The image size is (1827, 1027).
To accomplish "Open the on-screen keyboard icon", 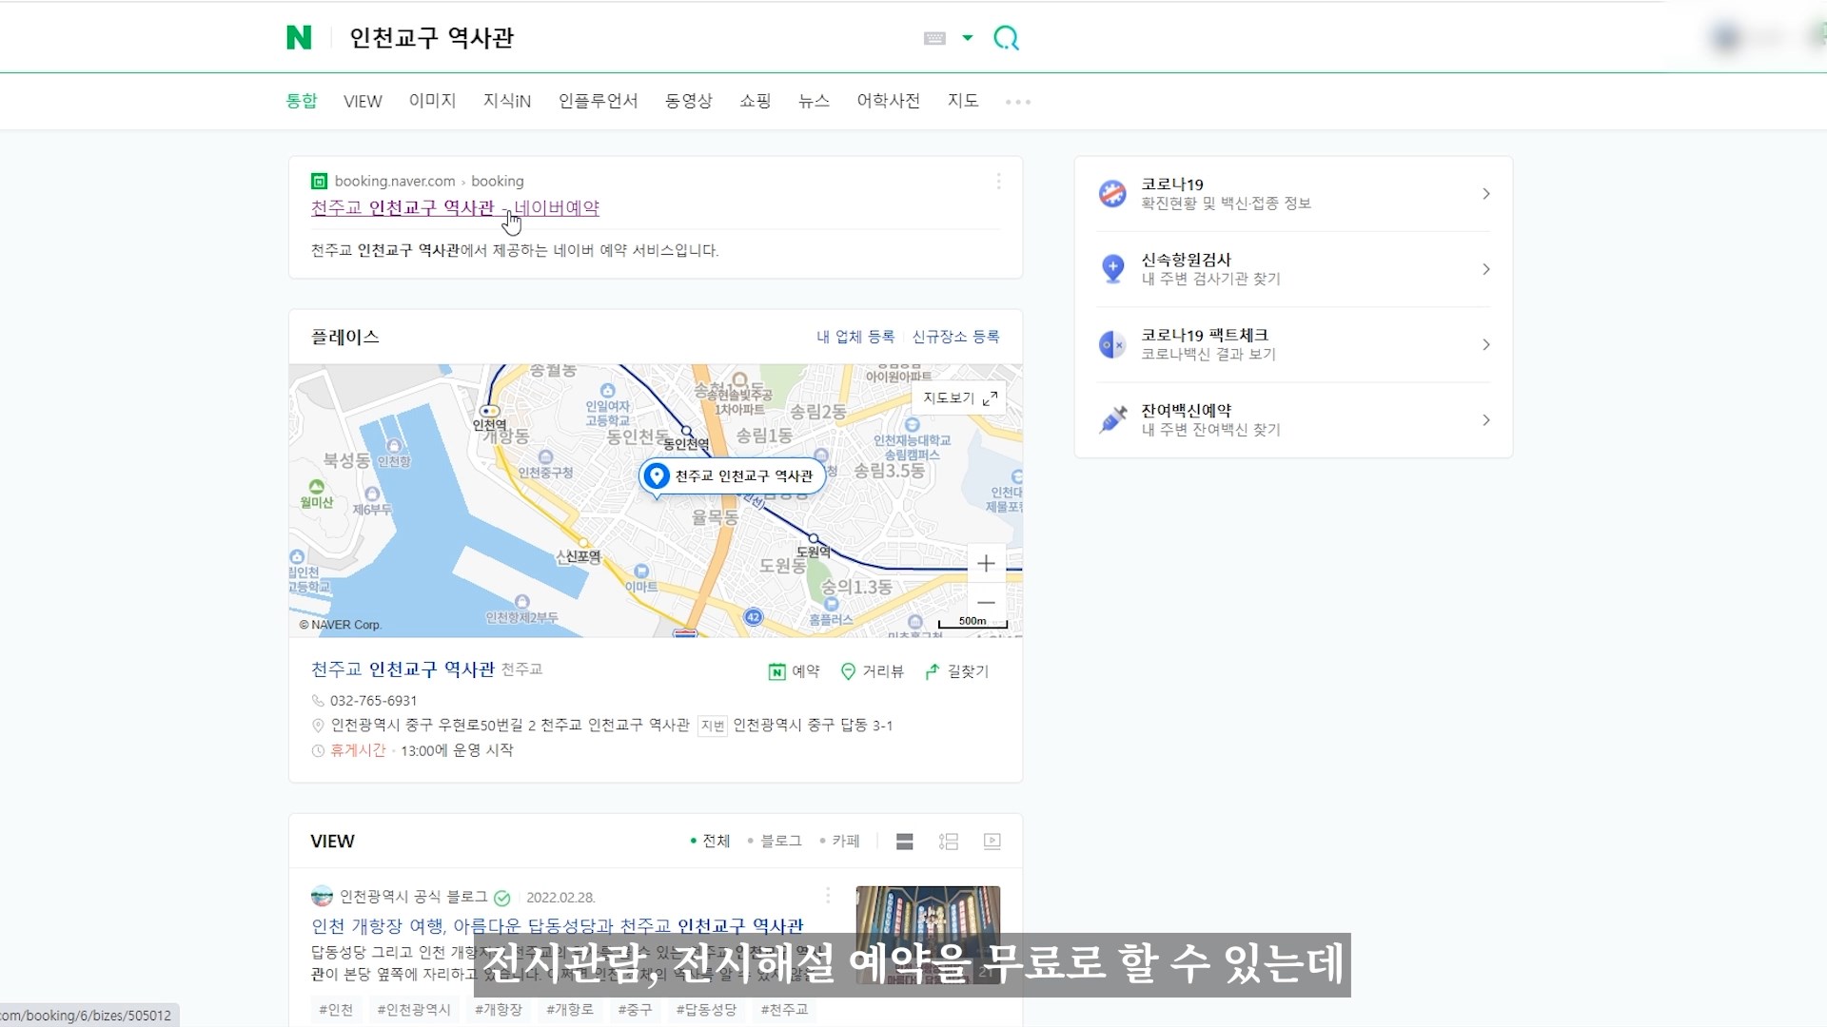I will 934,38.
